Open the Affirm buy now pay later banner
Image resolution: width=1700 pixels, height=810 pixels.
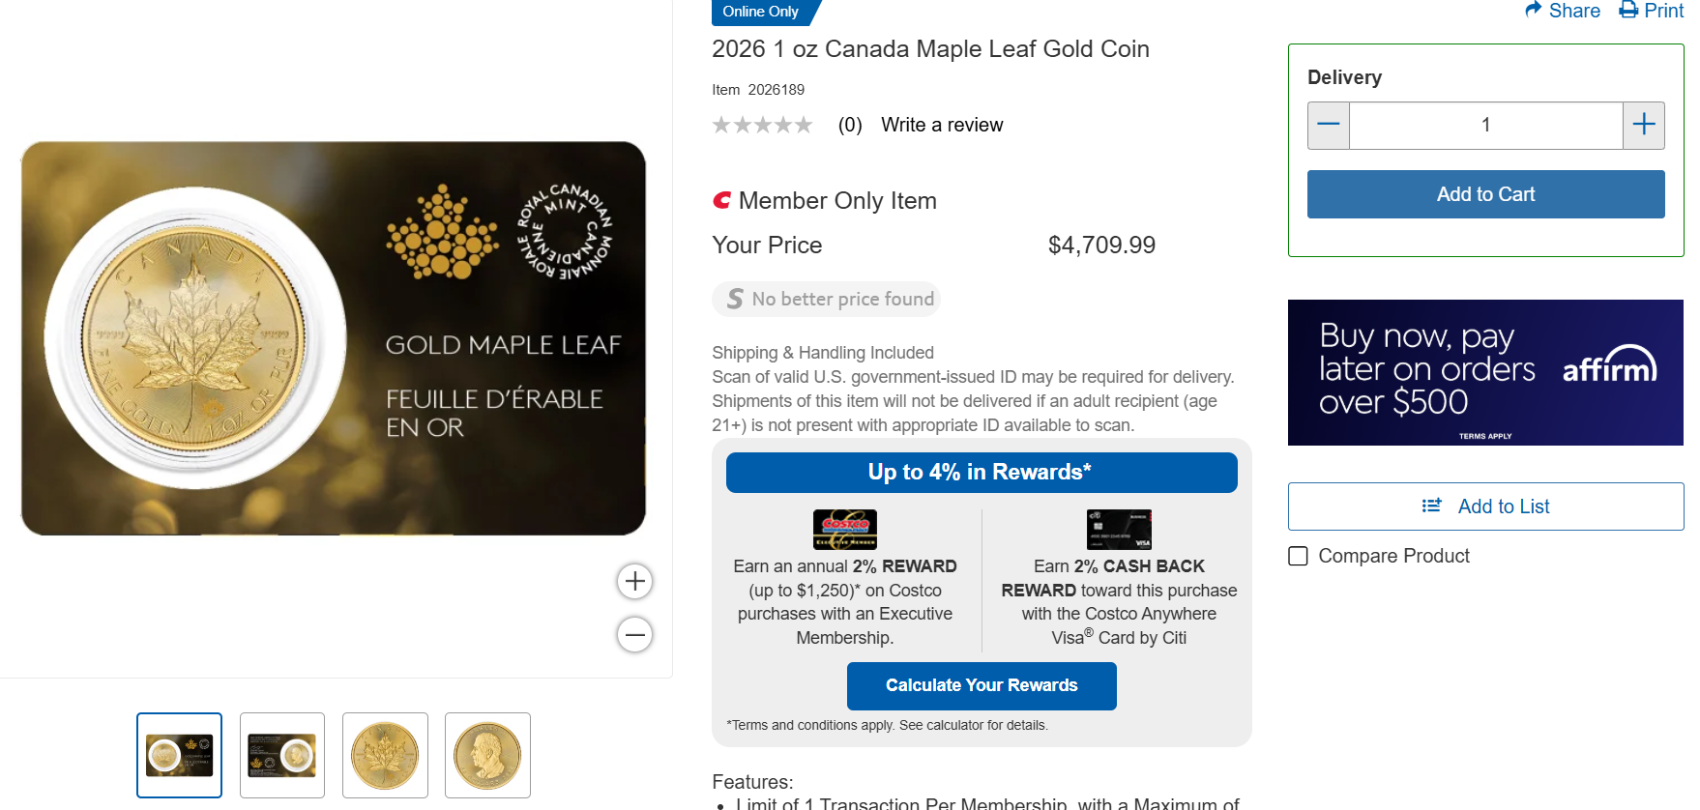[x=1485, y=372]
